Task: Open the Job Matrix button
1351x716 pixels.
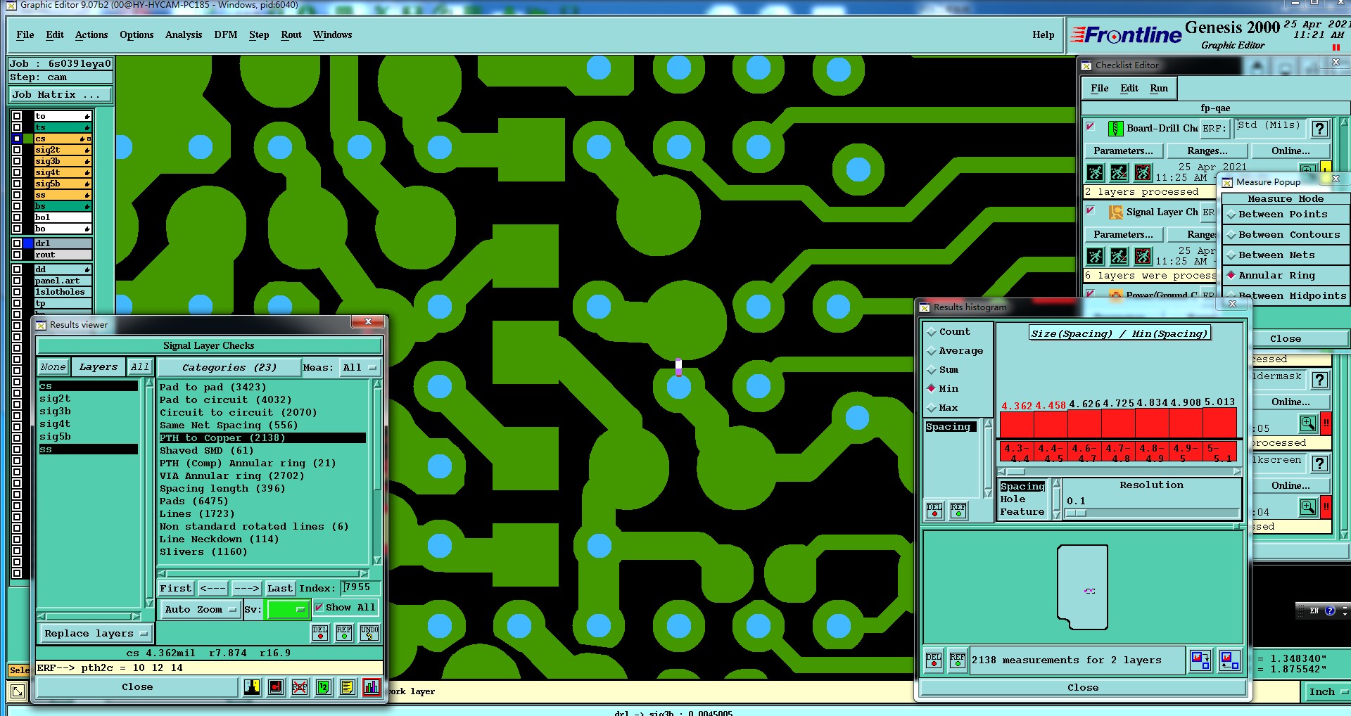Action: 60,95
